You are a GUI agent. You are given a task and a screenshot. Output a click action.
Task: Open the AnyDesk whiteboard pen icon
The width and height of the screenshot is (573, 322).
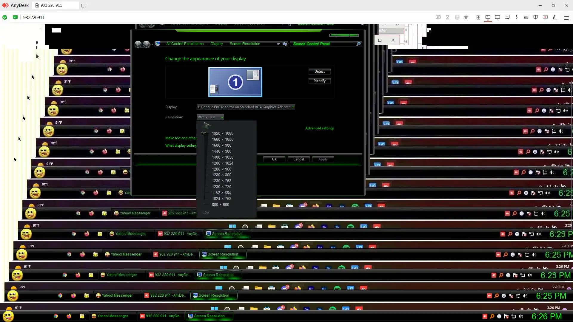555,17
